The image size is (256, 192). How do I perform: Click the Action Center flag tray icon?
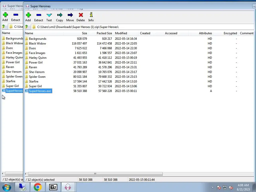click(x=219, y=187)
